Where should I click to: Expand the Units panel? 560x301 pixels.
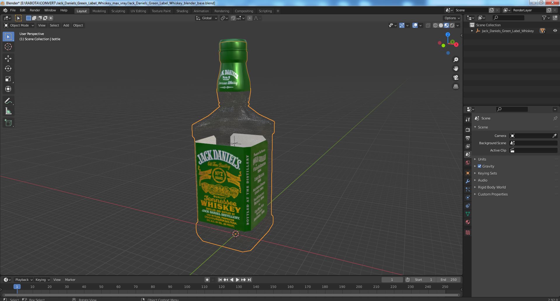coord(482,159)
